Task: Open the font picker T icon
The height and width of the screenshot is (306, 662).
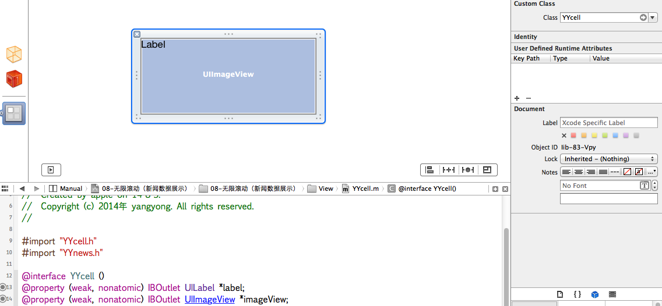Action: click(x=645, y=186)
